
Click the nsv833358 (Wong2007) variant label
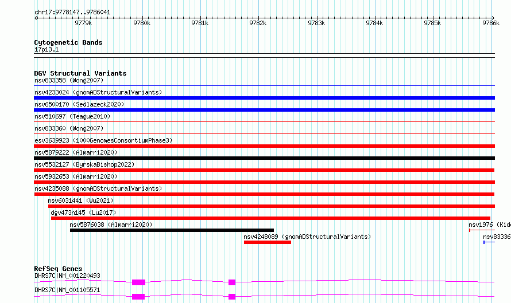69,80
